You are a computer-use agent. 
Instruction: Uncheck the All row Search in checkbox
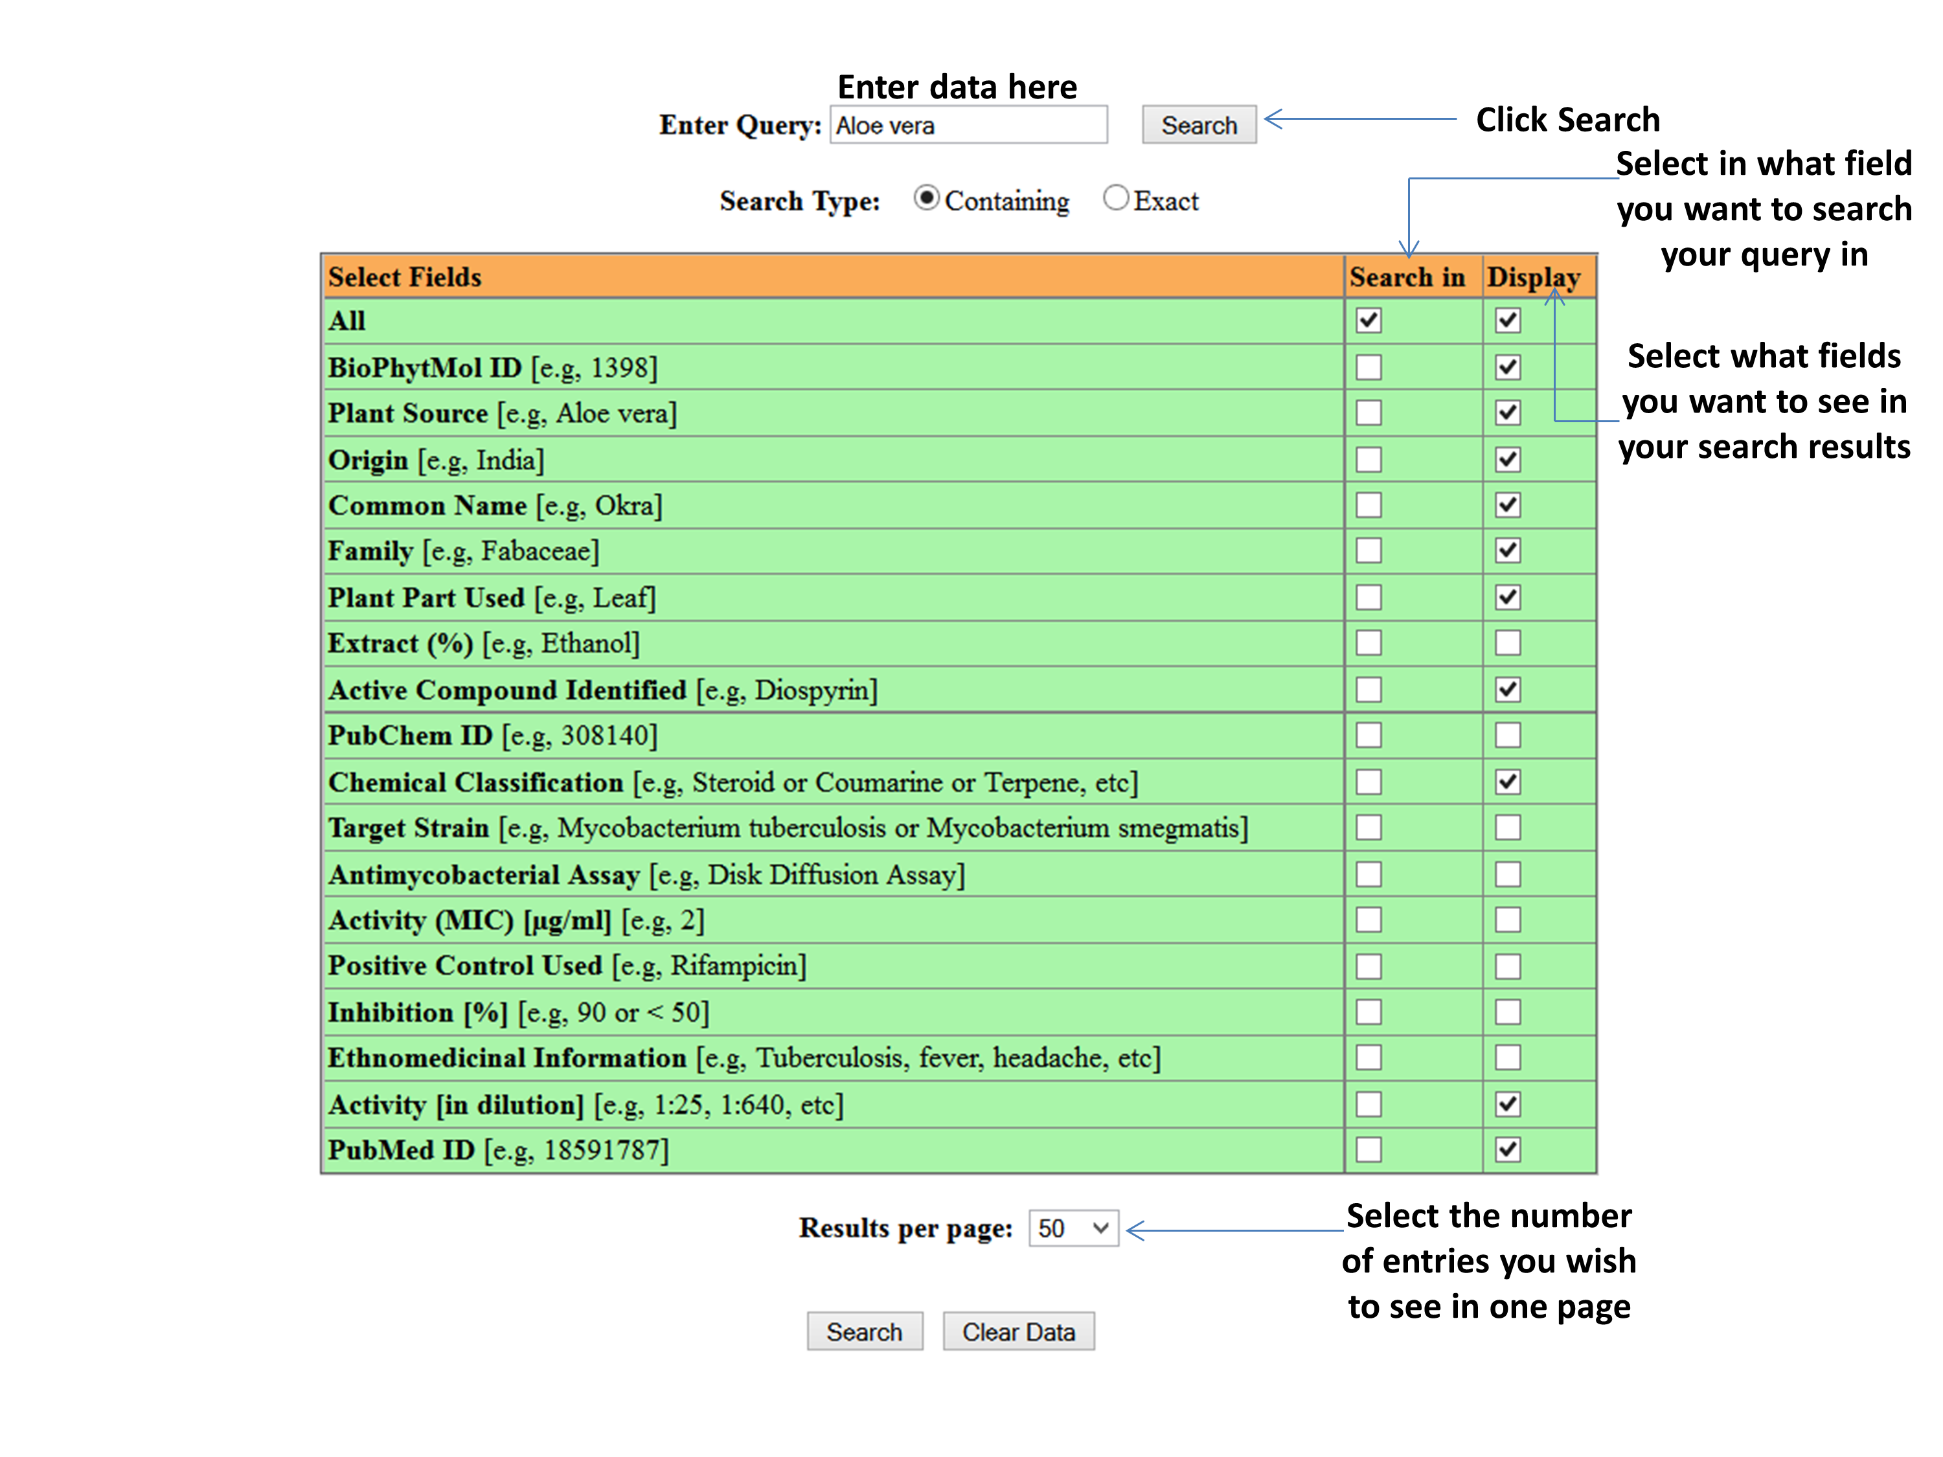(1369, 321)
